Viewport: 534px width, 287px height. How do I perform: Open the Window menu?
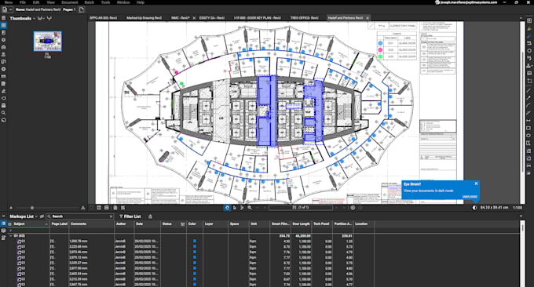tap(123, 2)
